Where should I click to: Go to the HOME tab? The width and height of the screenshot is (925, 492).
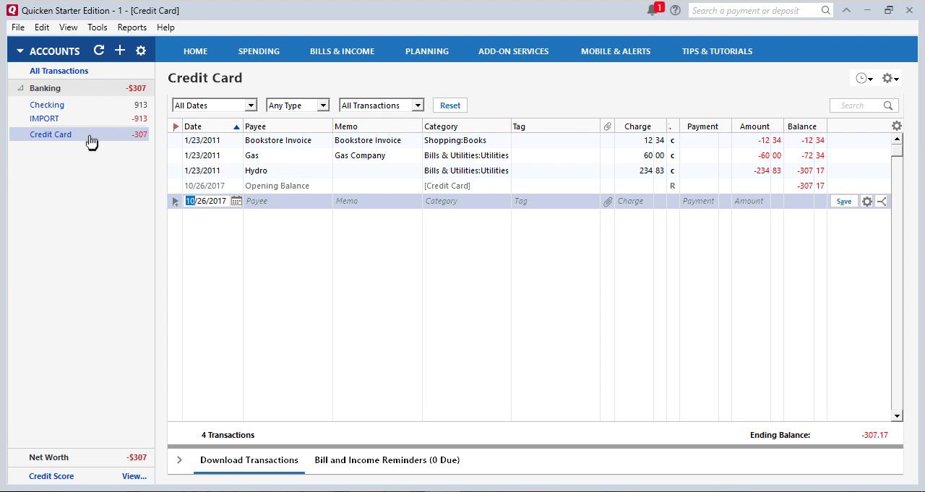195,51
